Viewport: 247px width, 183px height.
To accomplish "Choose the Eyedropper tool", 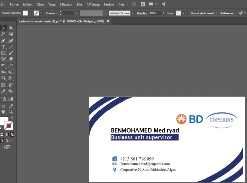I will coord(3,92).
